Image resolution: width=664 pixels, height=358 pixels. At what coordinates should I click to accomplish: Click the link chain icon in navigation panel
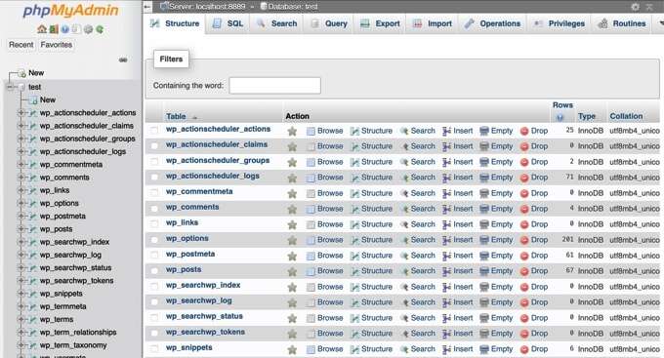click(x=123, y=60)
